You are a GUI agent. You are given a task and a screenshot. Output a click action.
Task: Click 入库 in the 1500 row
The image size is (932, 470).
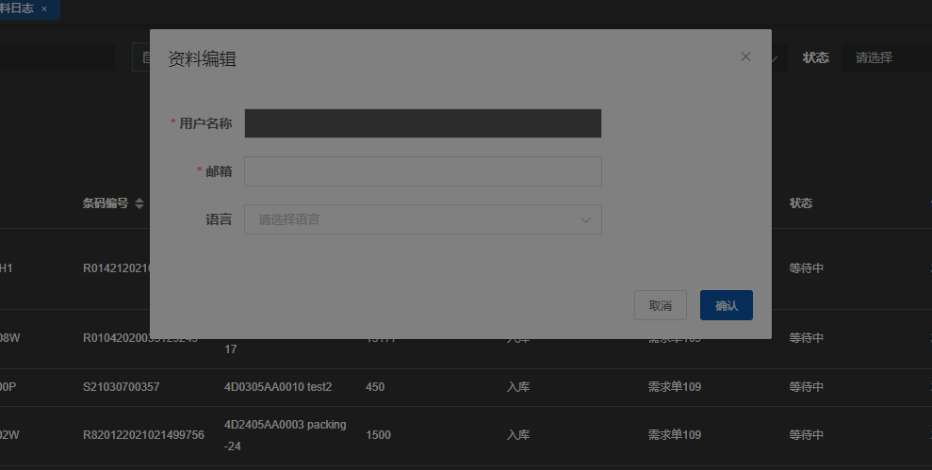pyautogui.click(x=518, y=435)
